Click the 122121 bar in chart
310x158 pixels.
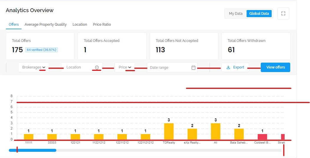click(75, 137)
